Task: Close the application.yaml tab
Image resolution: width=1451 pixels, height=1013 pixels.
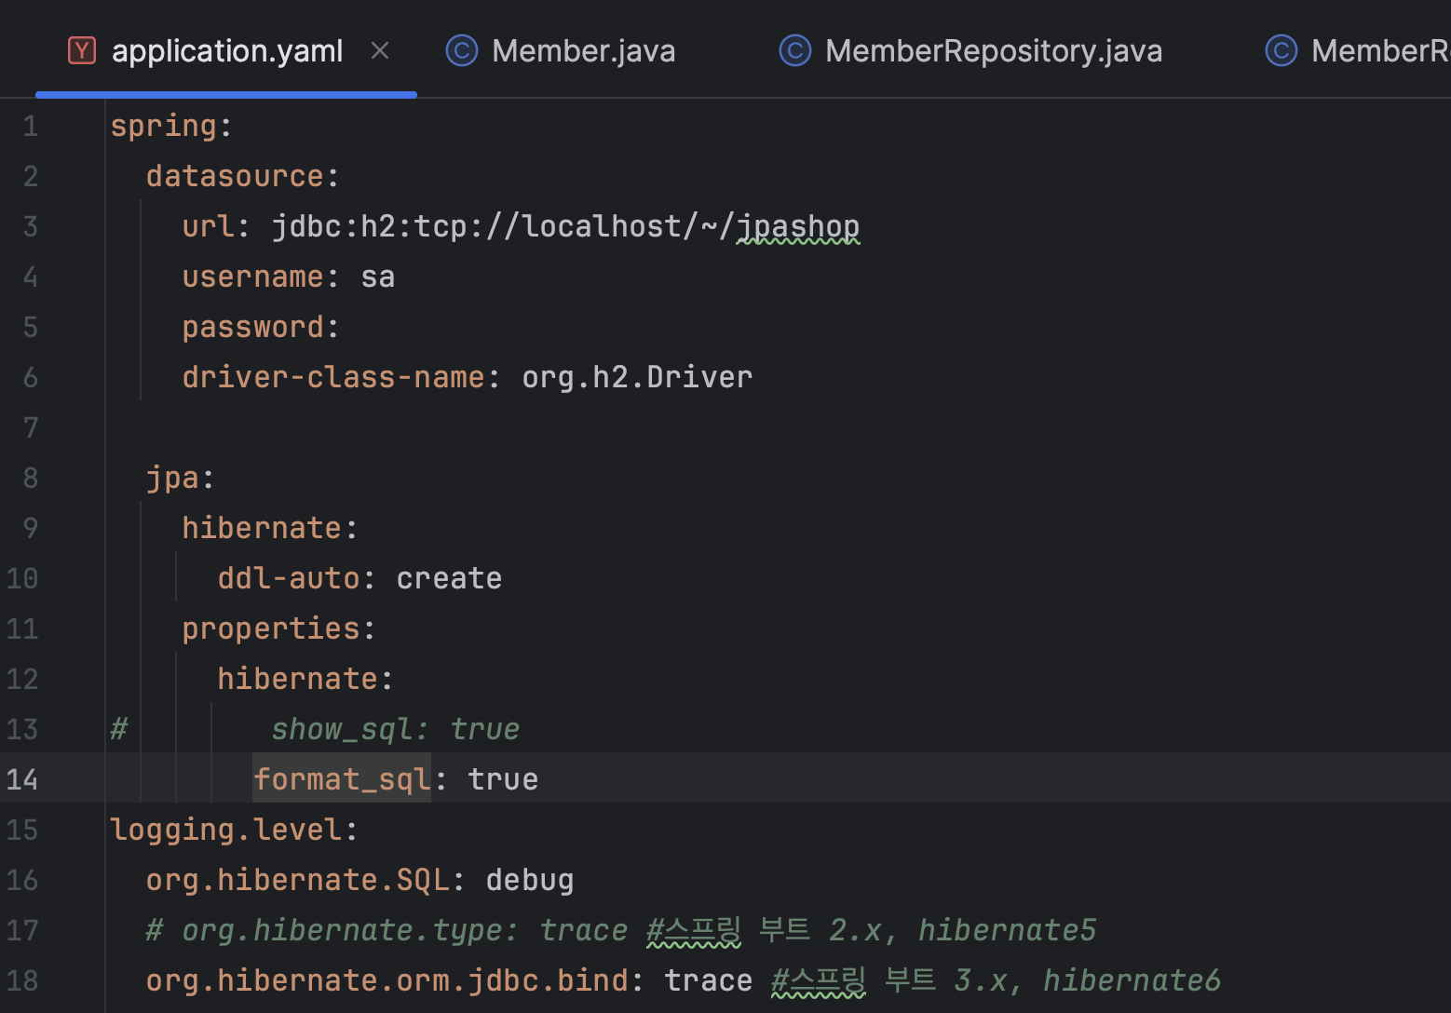Action: pyautogui.click(x=380, y=50)
